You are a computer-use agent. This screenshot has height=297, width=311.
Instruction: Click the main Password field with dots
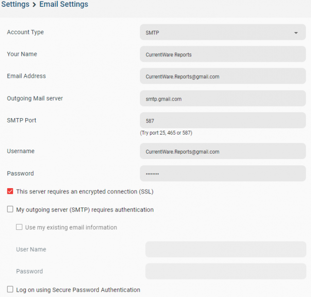[223, 174]
